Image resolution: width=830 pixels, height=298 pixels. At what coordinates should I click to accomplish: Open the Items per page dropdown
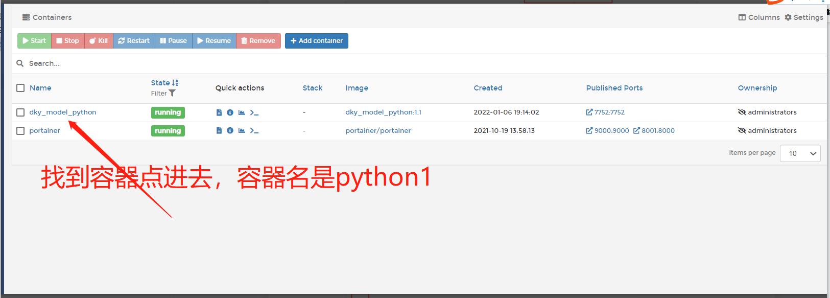(800, 153)
